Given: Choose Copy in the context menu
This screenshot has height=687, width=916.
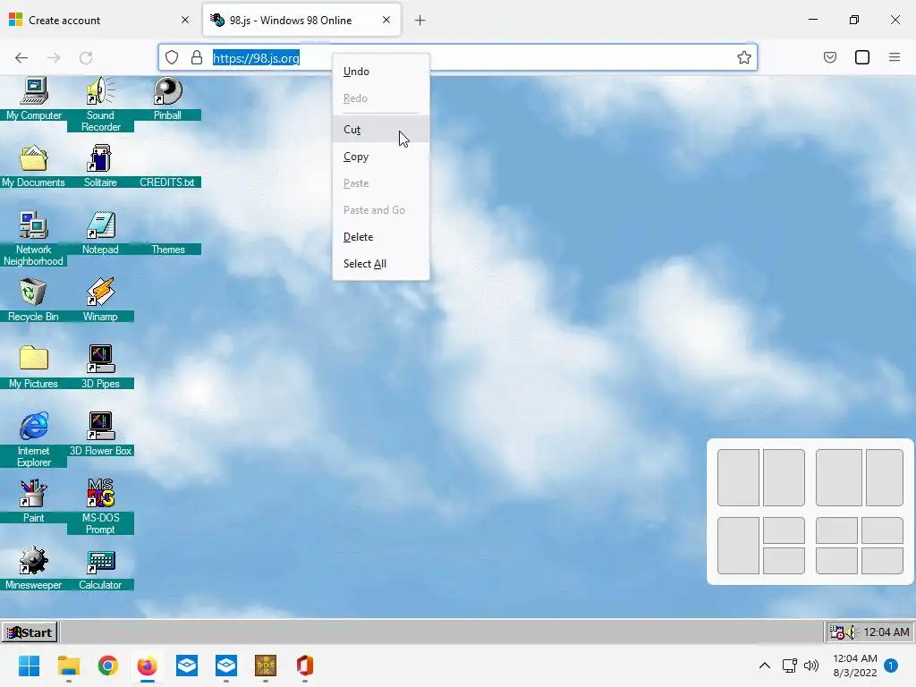Looking at the screenshot, I should [381, 157].
